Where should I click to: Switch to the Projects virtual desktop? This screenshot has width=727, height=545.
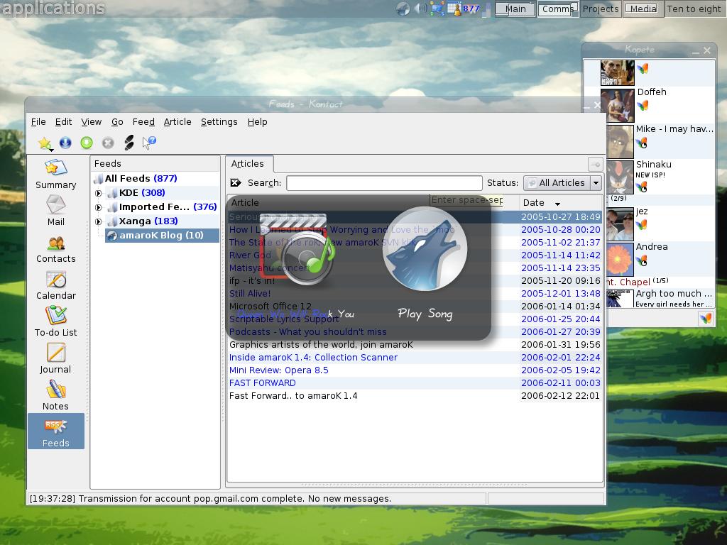pos(601,9)
